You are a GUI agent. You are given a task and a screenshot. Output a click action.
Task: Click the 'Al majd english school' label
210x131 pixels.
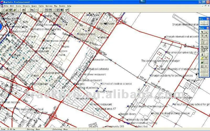pyautogui.click(x=30, y=109)
